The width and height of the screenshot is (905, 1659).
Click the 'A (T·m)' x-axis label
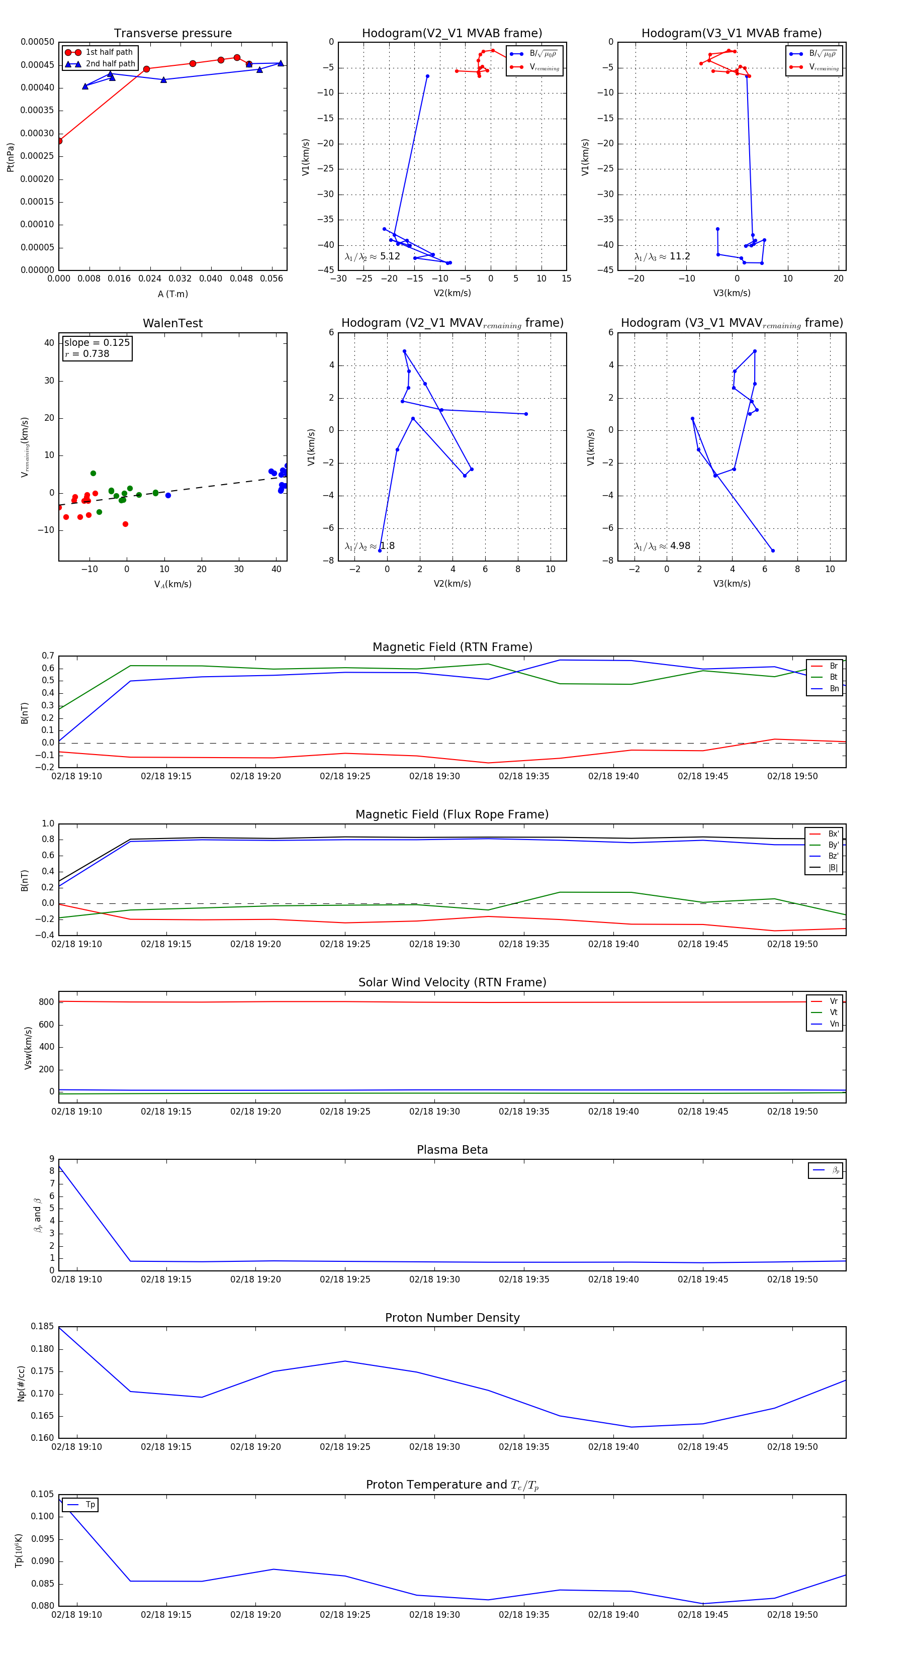pyautogui.click(x=172, y=294)
